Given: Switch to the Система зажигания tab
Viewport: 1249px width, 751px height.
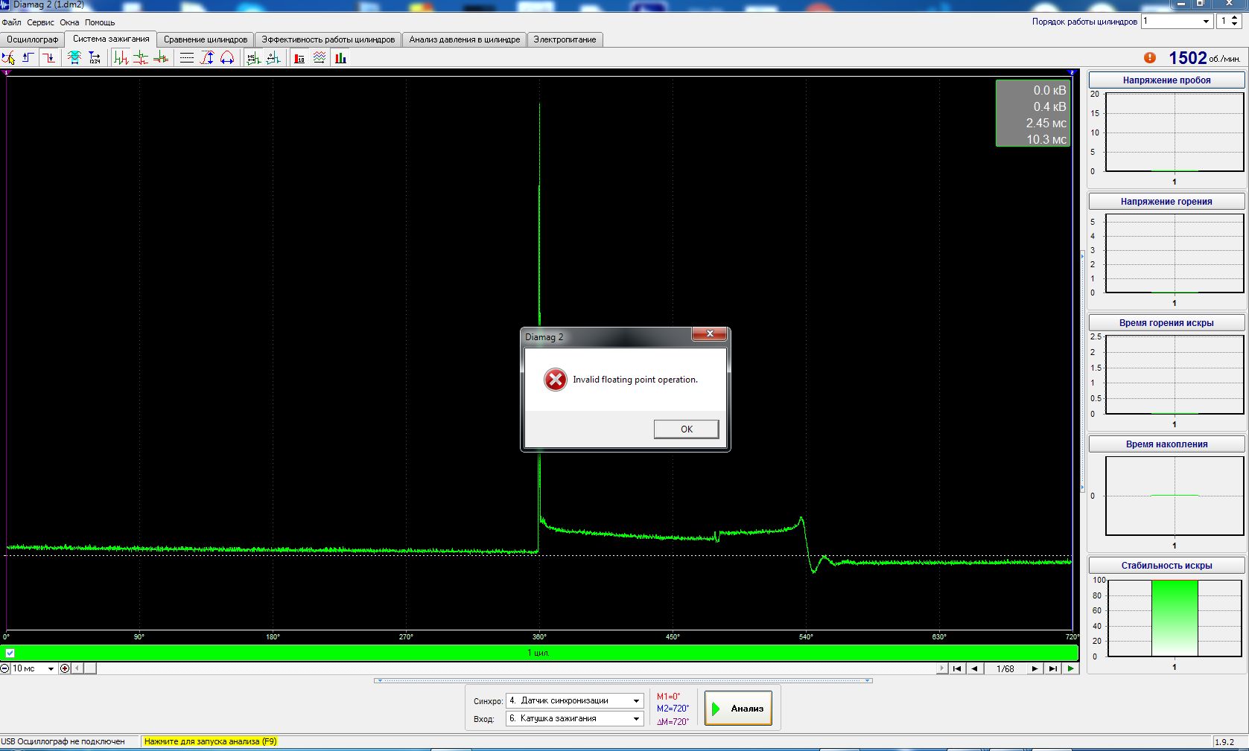Looking at the screenshot, I should coord(111,39).
